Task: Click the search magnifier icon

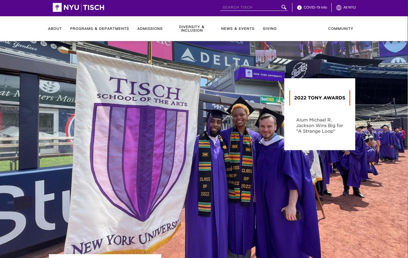Action: (284, 7)
